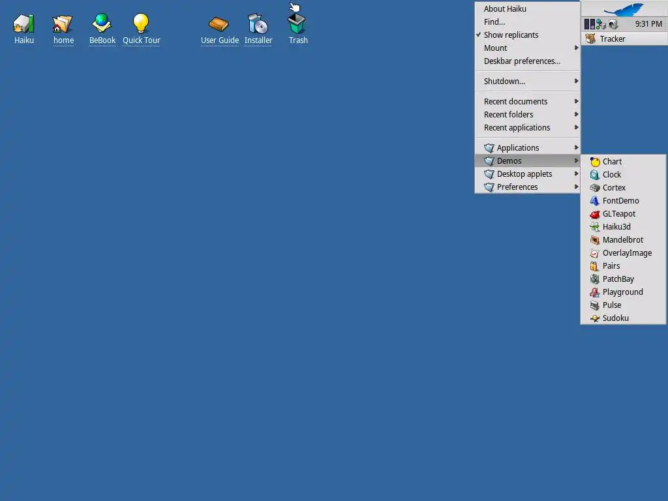Choose About Haiku from the menu
668x501 pixels.
click(x=527, y=9)
